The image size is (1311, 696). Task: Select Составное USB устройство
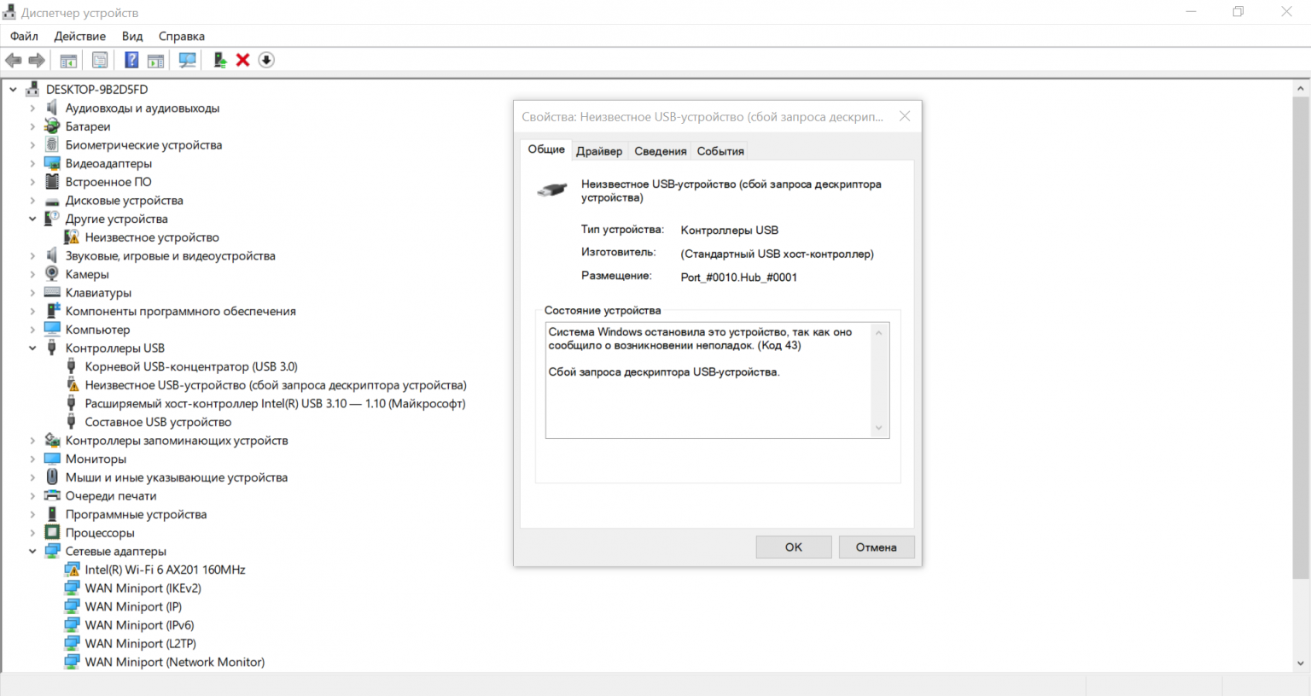click(x=158, y=422)
